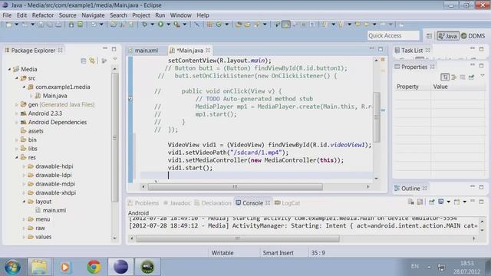491x276 pixels.
Task: Close the Properties view tab
Action: click(432, 67)
